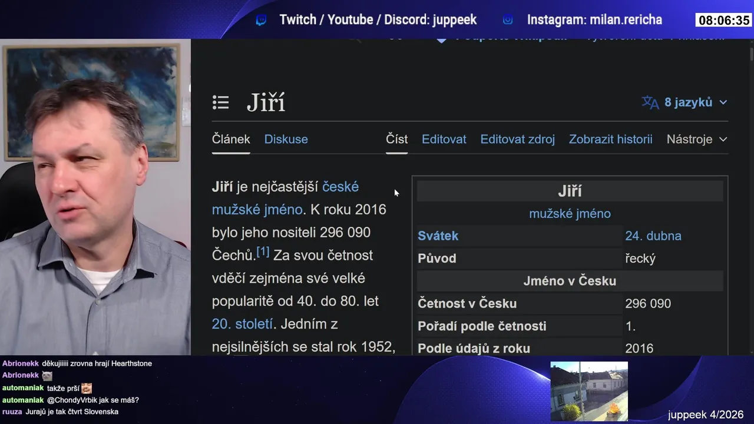Click the 'Původ' row label
This screenshot has height=424, width=754.
pyautogui.click(x=436, y=259)
